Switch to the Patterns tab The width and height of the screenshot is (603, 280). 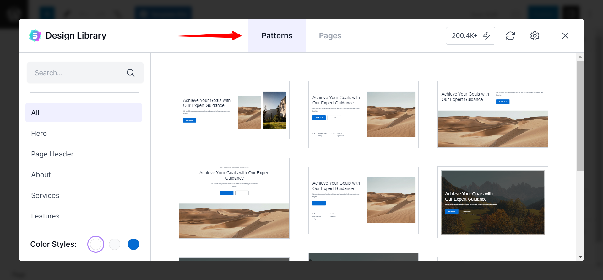pos(277,36)
